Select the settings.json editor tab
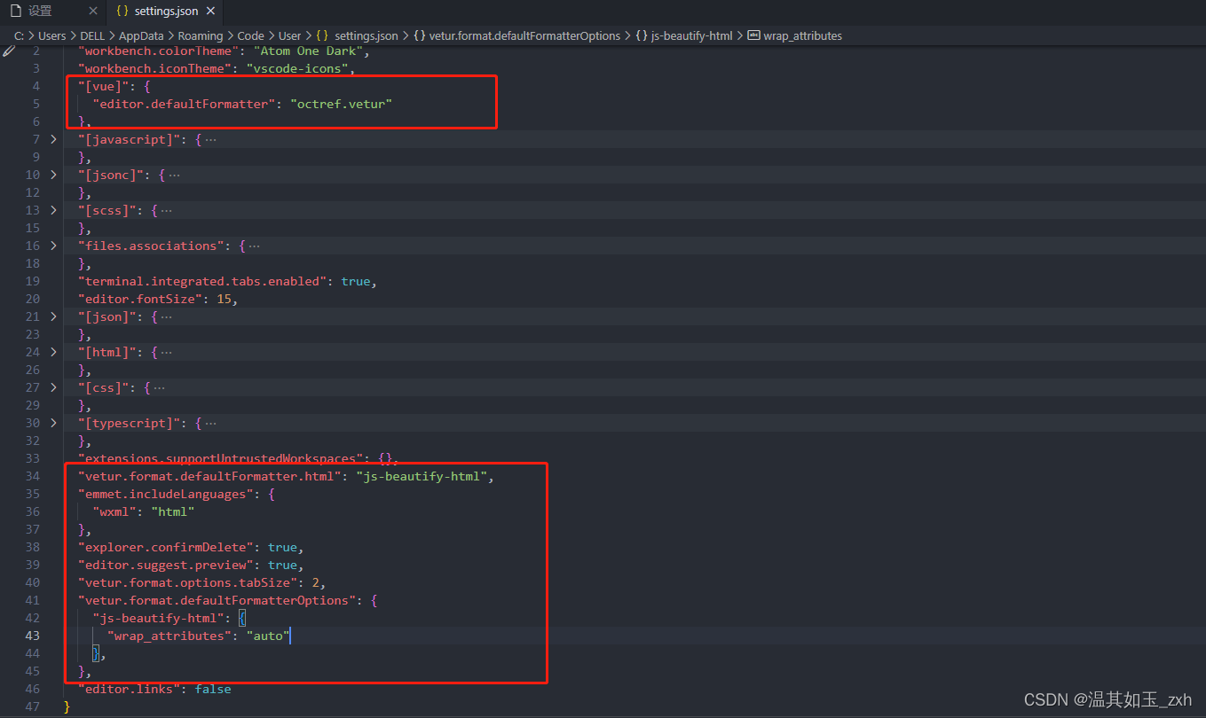 pos(165,12)
